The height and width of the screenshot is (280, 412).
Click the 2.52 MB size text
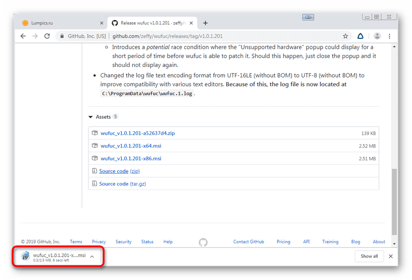point(367,146)
